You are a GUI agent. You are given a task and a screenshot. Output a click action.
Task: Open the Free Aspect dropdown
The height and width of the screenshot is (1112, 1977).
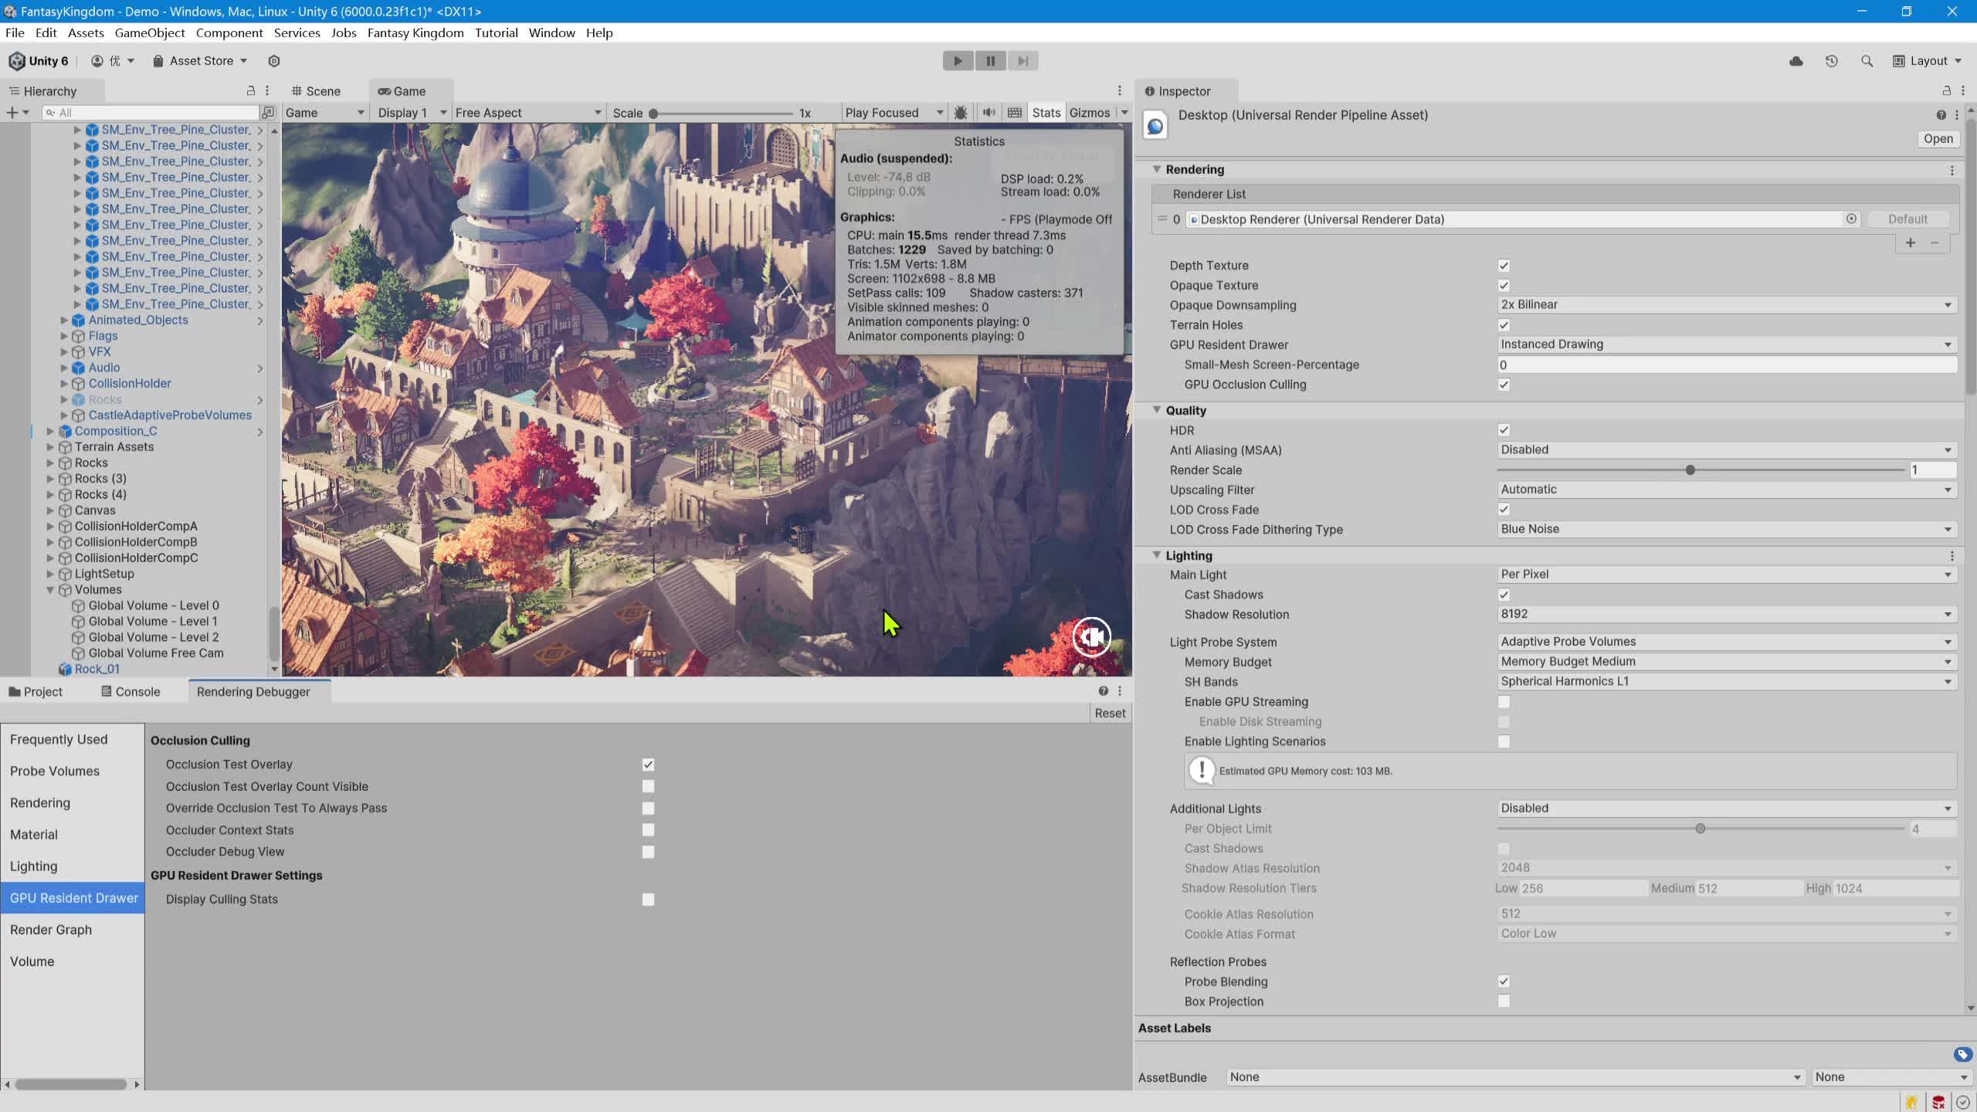(x=528, y=112)
